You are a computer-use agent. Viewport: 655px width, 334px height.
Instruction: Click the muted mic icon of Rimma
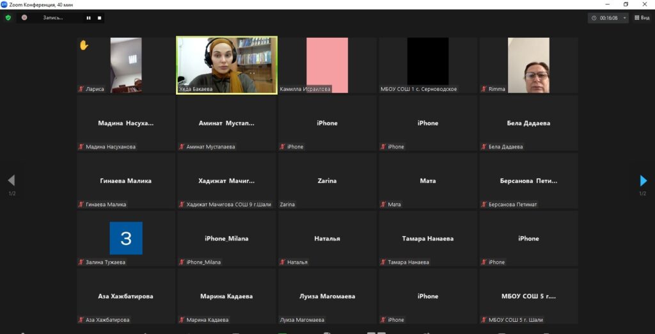tap(484, 89)
